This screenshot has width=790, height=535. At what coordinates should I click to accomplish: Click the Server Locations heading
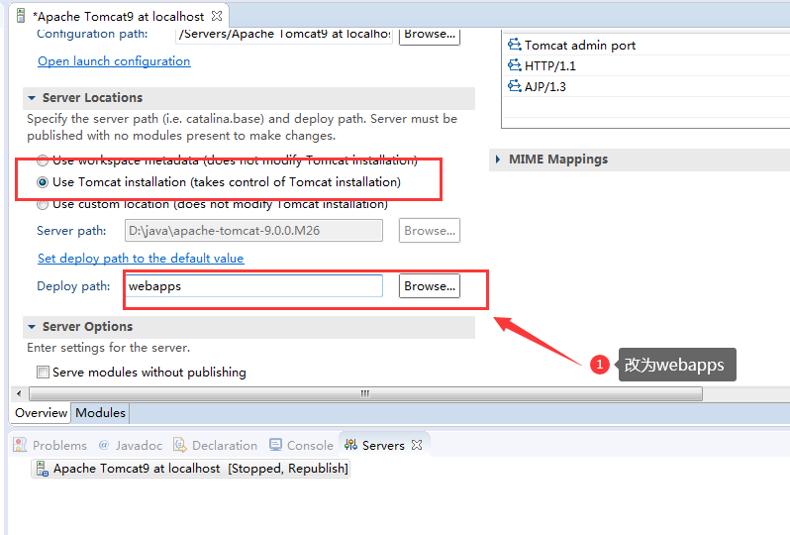[x=92, y=98]
